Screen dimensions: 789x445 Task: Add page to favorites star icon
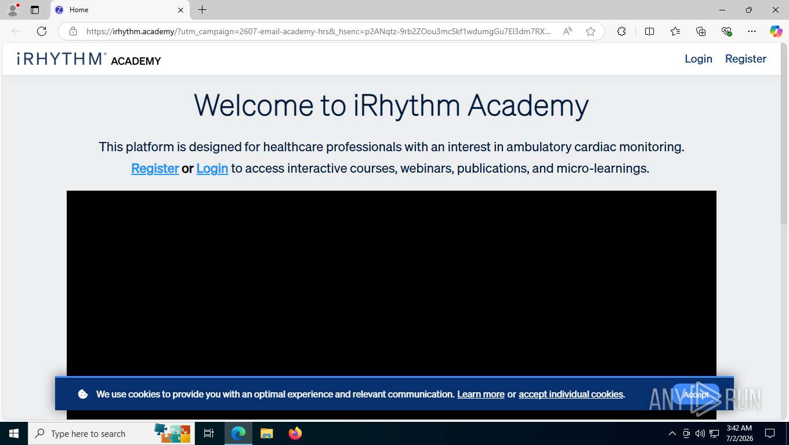(x=591, y=31)
